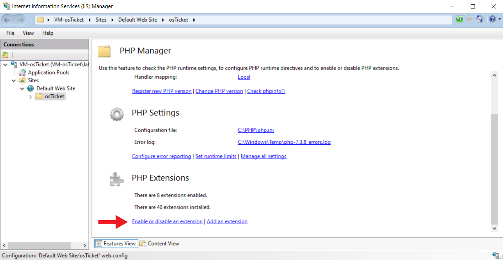Image resolution: width=503 pixels, height=260 pixels.
Task: Click the VM-osTicket server icon in the tree
Action: [x=14, y=65]
